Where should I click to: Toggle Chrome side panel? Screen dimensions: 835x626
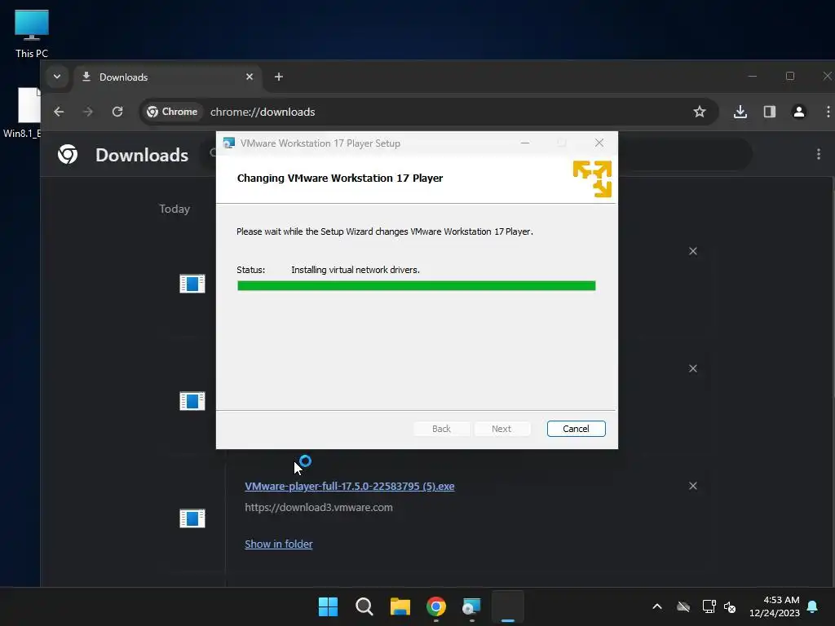coord(770,112)
